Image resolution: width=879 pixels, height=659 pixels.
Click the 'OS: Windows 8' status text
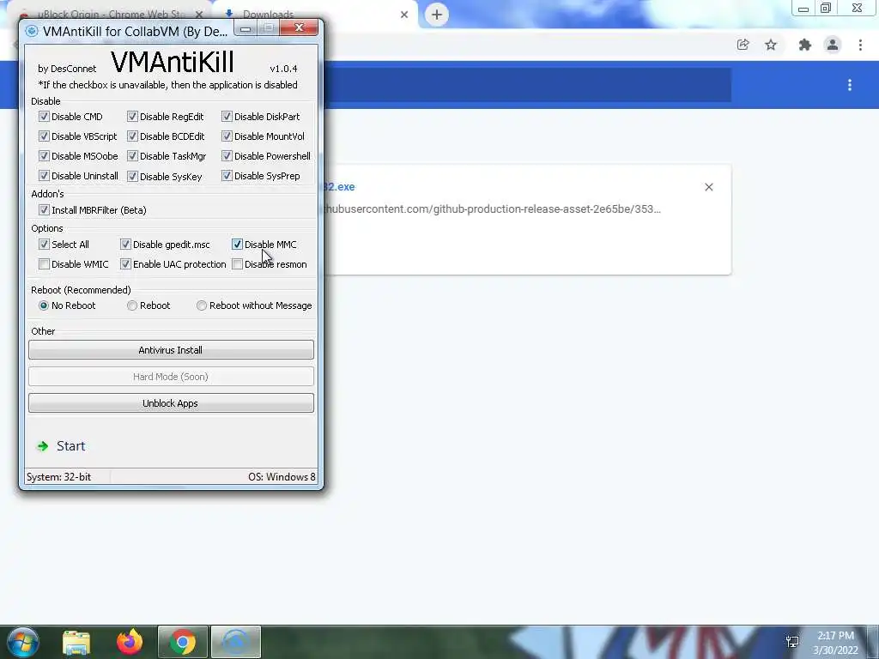[x=282, y=477]
